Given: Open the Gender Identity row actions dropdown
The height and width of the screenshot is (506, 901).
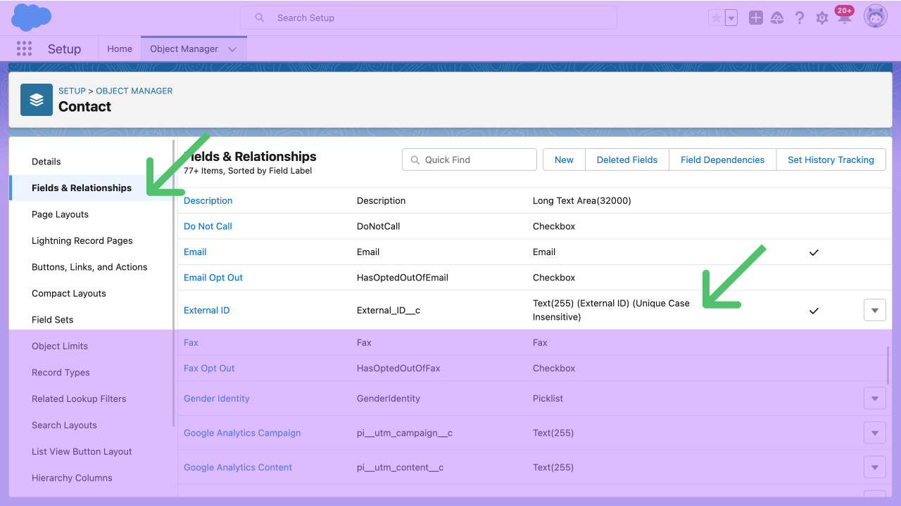Looking at the screenshot, I should click(874, 398).
